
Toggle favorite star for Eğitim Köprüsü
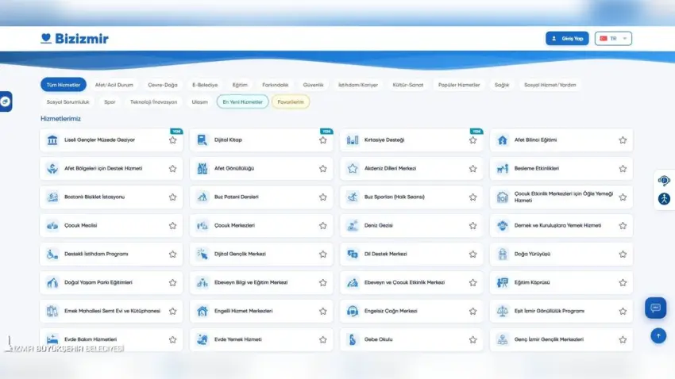(x=623, y=283)
